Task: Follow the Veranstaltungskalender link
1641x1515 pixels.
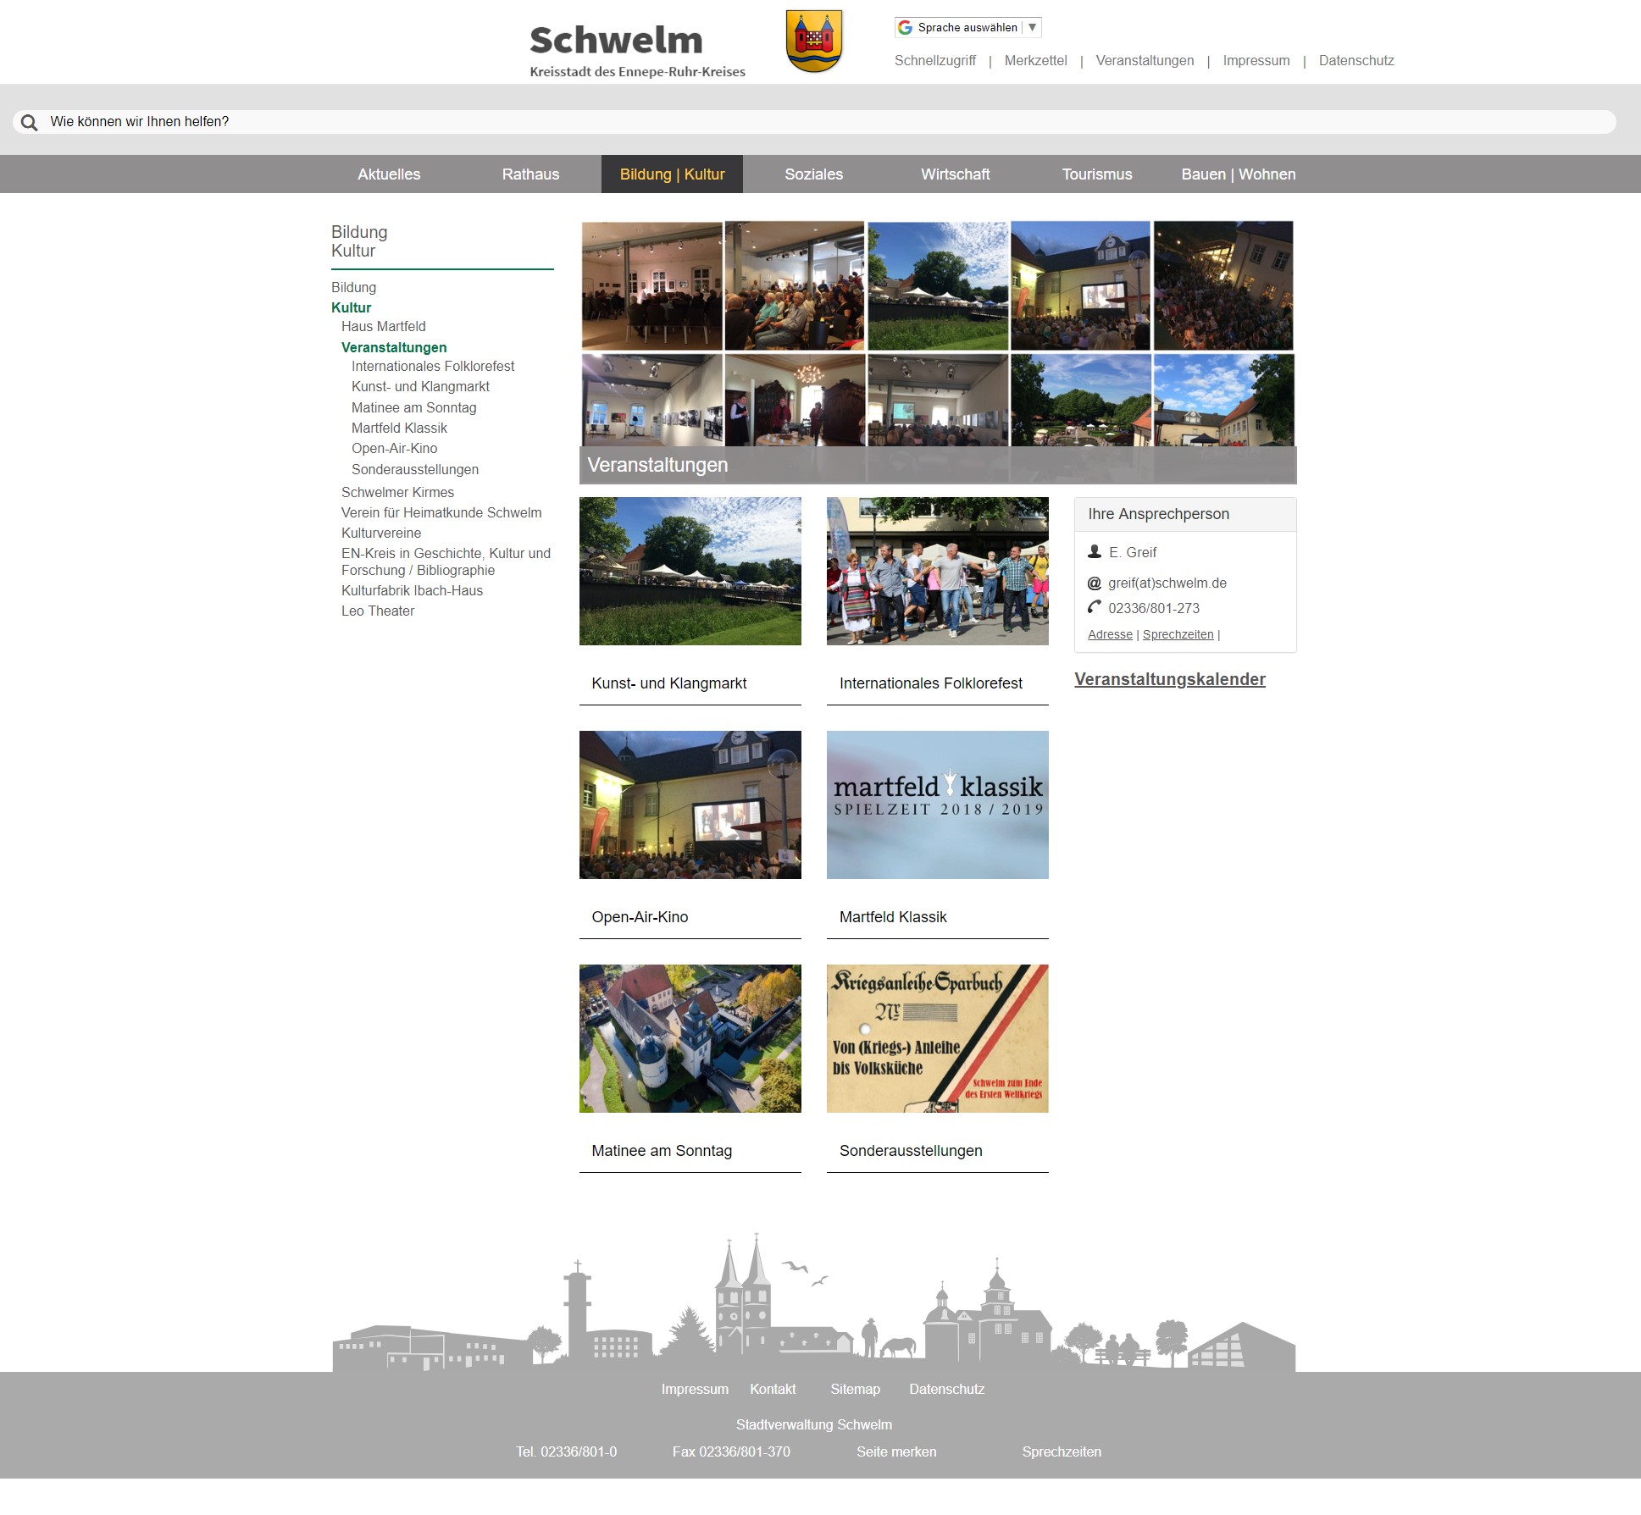Action: point(1169,680)
